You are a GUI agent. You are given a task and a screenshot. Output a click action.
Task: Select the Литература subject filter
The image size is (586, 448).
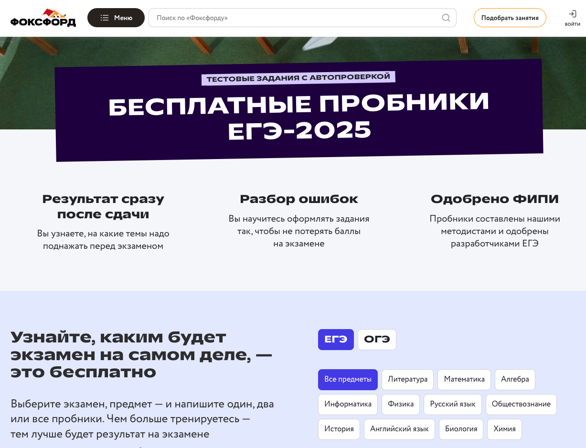tap(407, 380)
